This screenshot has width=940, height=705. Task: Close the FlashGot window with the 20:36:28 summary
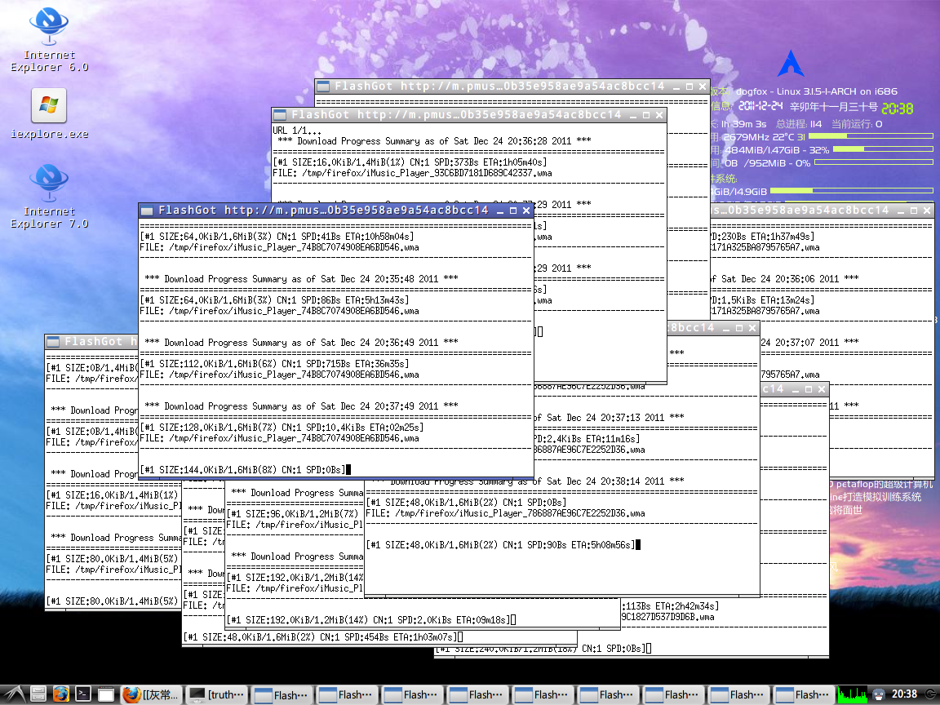point(659,115)
